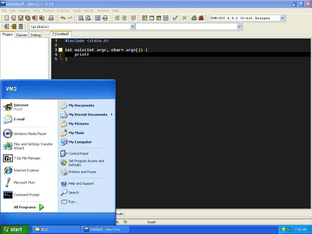
Task: Open My Documents folder
Action: tap(87, 105)
